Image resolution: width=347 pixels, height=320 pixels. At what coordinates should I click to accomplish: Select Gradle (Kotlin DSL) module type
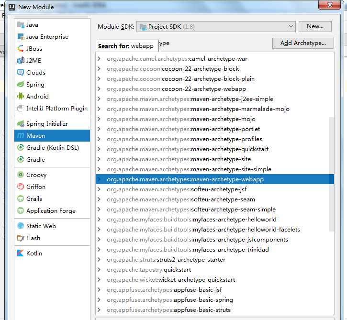coord(52,147)
